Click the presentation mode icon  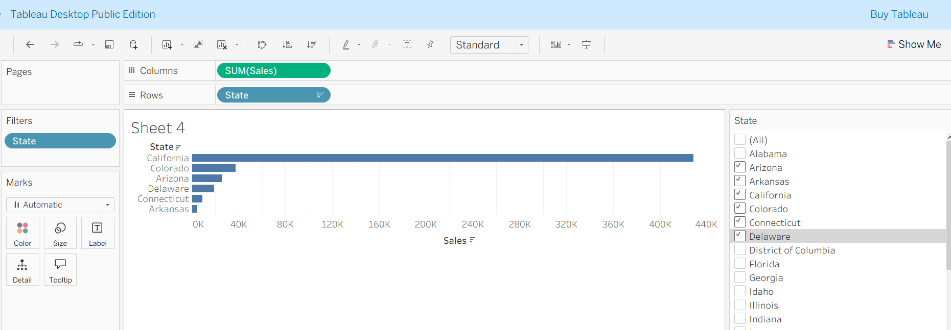(x=587, y=44)
